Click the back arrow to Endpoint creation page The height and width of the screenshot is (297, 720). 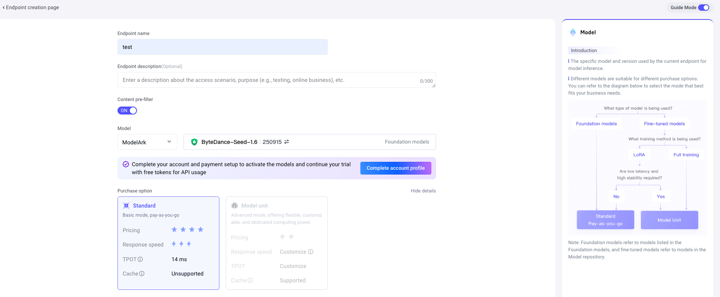pos(4,8)
